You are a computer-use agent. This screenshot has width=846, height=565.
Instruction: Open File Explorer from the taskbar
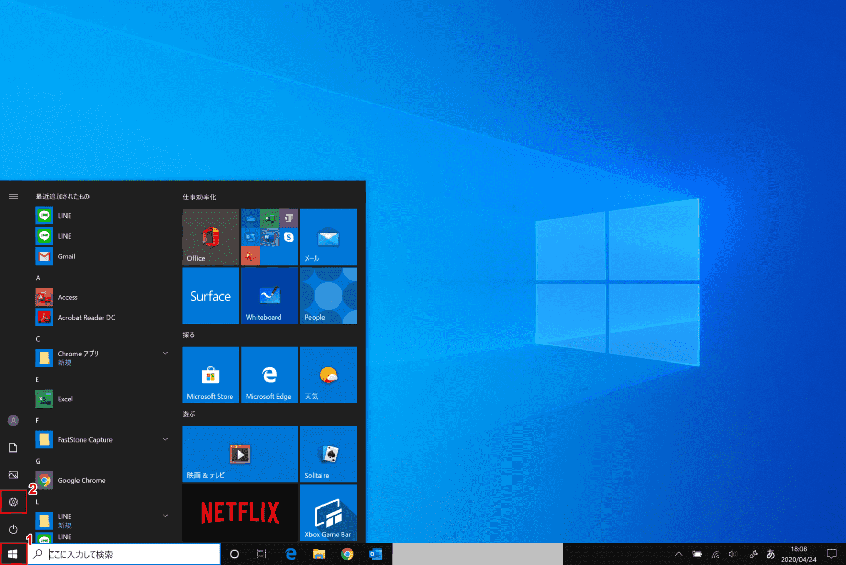[319, 554]
